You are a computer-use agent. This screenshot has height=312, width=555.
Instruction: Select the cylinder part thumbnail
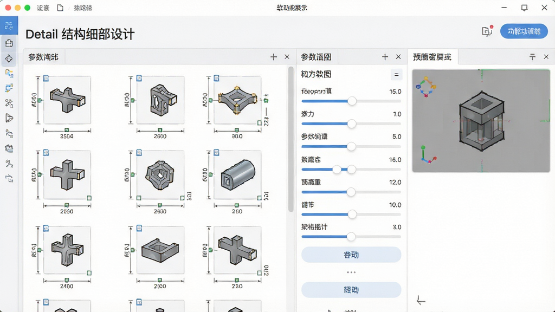(x=237, y=175)
